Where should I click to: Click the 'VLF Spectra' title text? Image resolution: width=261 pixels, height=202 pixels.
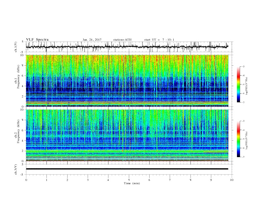coord(37,40)
